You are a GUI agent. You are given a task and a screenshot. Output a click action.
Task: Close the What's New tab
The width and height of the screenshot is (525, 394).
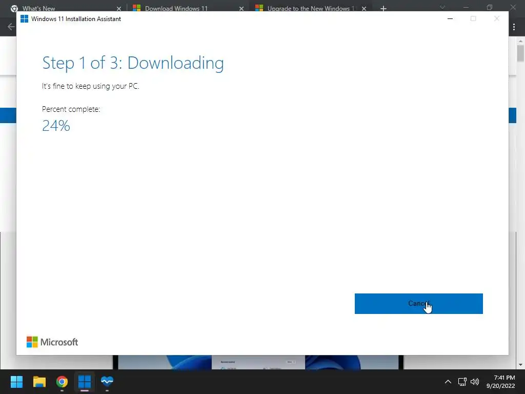pyautogui.click(x=119, y=8)
